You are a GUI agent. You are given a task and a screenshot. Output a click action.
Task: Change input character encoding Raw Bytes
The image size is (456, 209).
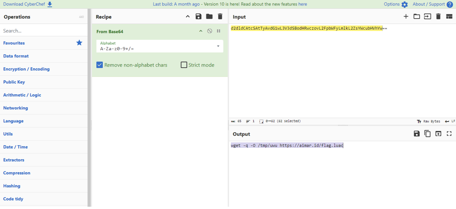[x=429, y=121]
